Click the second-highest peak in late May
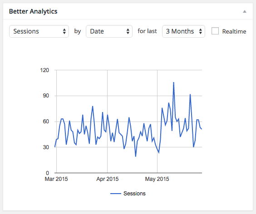 point(190,94)
